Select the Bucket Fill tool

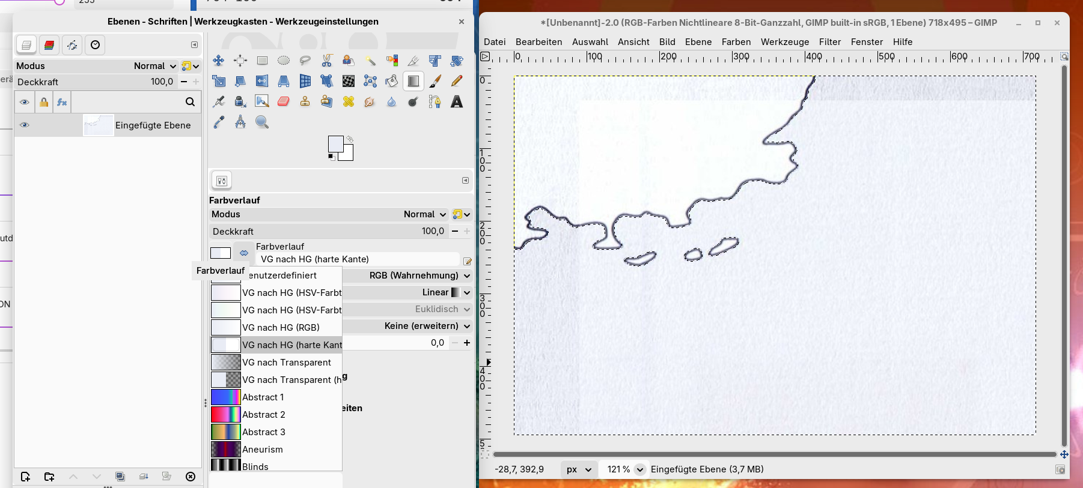pos(392,81)
